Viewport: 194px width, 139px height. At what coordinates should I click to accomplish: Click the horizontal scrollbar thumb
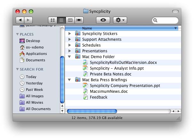92,111
